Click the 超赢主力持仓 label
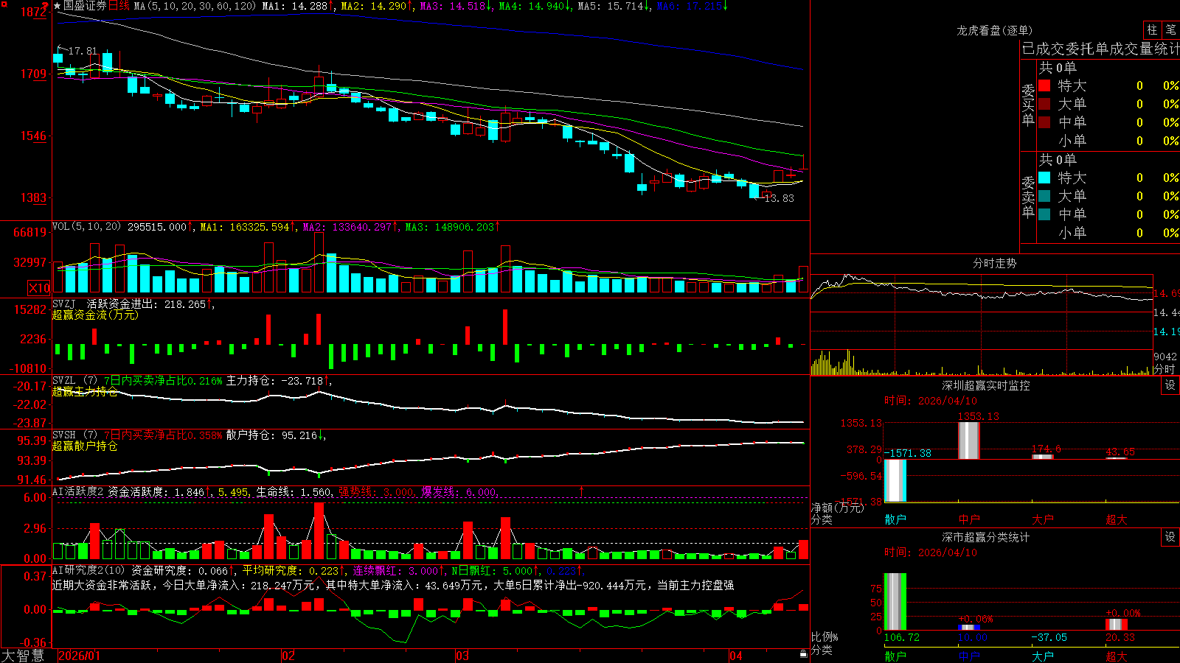The image size is (1180, 663). coord(85,391)
